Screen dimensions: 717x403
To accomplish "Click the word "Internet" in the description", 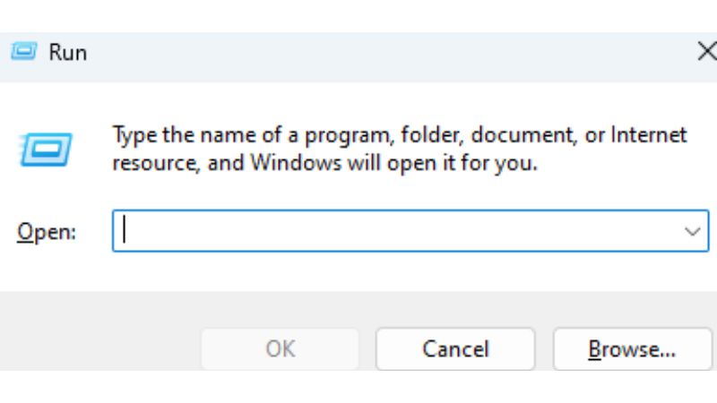I will (x=648, y=136).
